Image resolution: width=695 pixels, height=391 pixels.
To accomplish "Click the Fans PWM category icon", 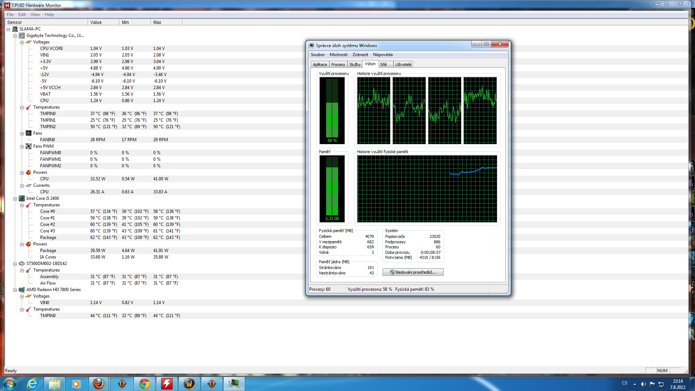I will pyautogui.click(x=29, y=146).
